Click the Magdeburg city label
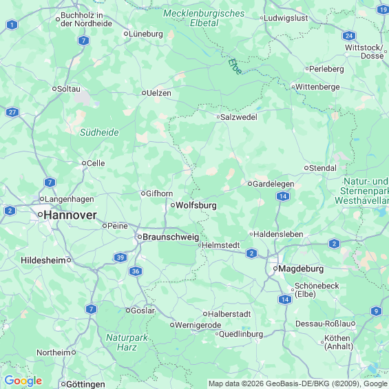Image resolution: width=389 pixels, height=389 pixels. tap(301, 269)
